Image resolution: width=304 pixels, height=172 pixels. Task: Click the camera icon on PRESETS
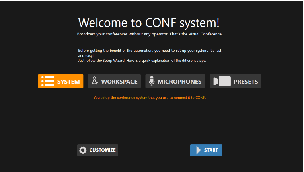pyautogui.click(x=222, y=81)
